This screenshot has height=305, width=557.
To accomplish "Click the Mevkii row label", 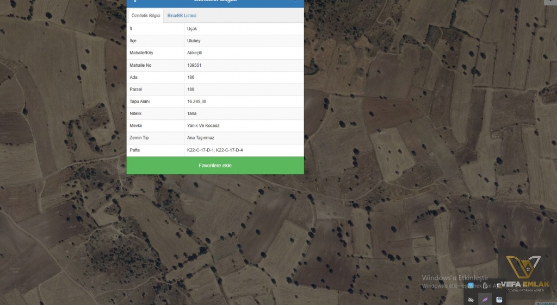I will (x=135, y=125).
